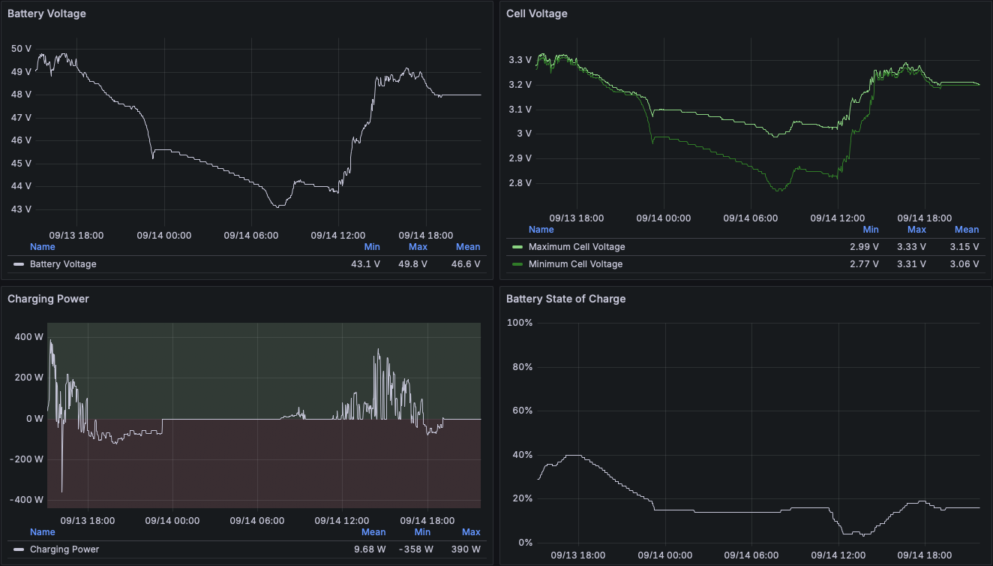The image size is (993, 566).
Task: Open the Cell Voltage panel title menu
Action: (x=536, y=14)
